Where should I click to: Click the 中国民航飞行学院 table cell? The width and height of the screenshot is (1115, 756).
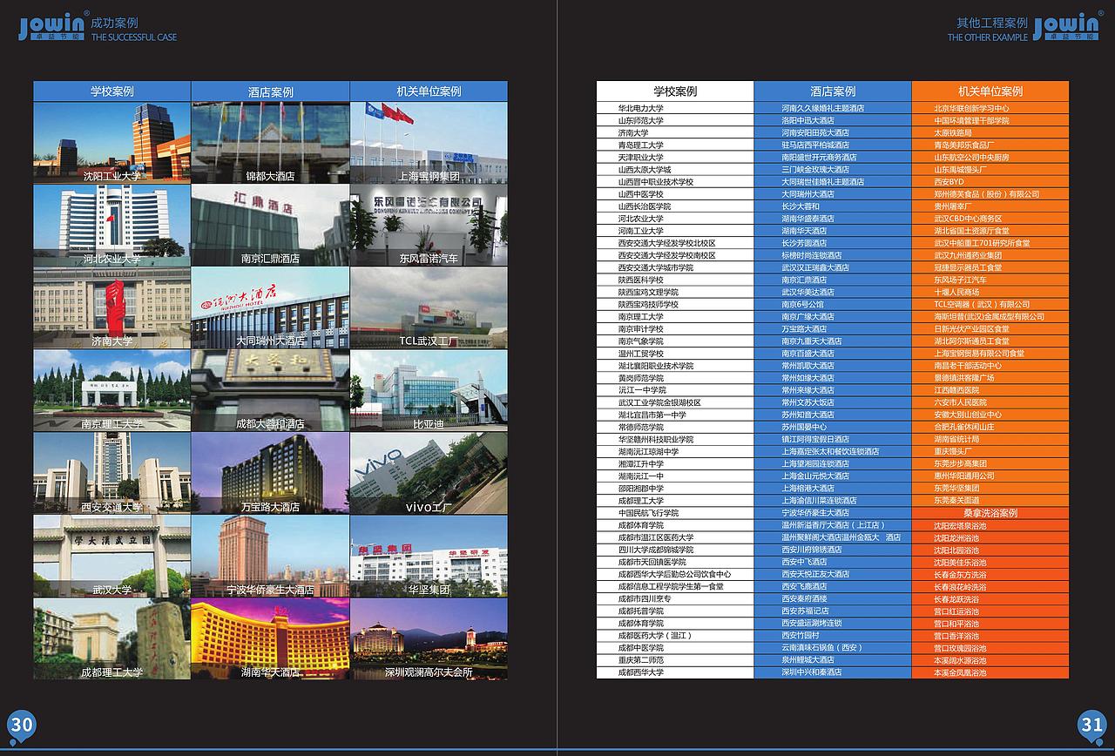coord(675,513)
